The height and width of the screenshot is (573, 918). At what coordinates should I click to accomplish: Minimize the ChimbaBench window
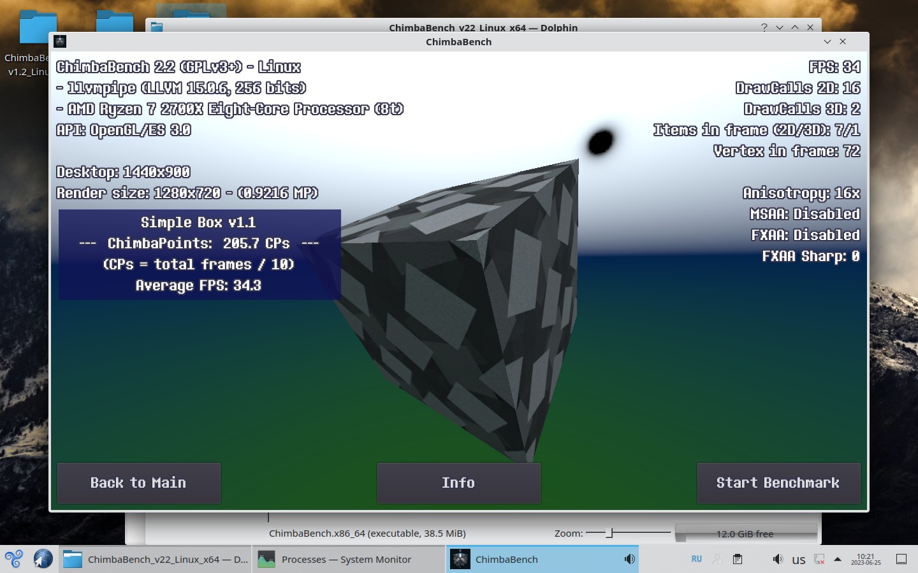827,41
